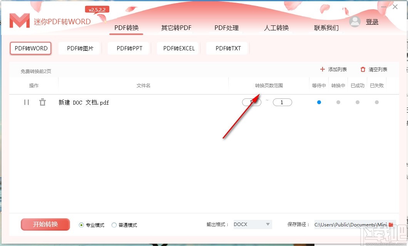The width and height of the screenshot is (408, 246).
Task: Click the v2.5.2.2 version badge
Action: click(x=97, y=10)
